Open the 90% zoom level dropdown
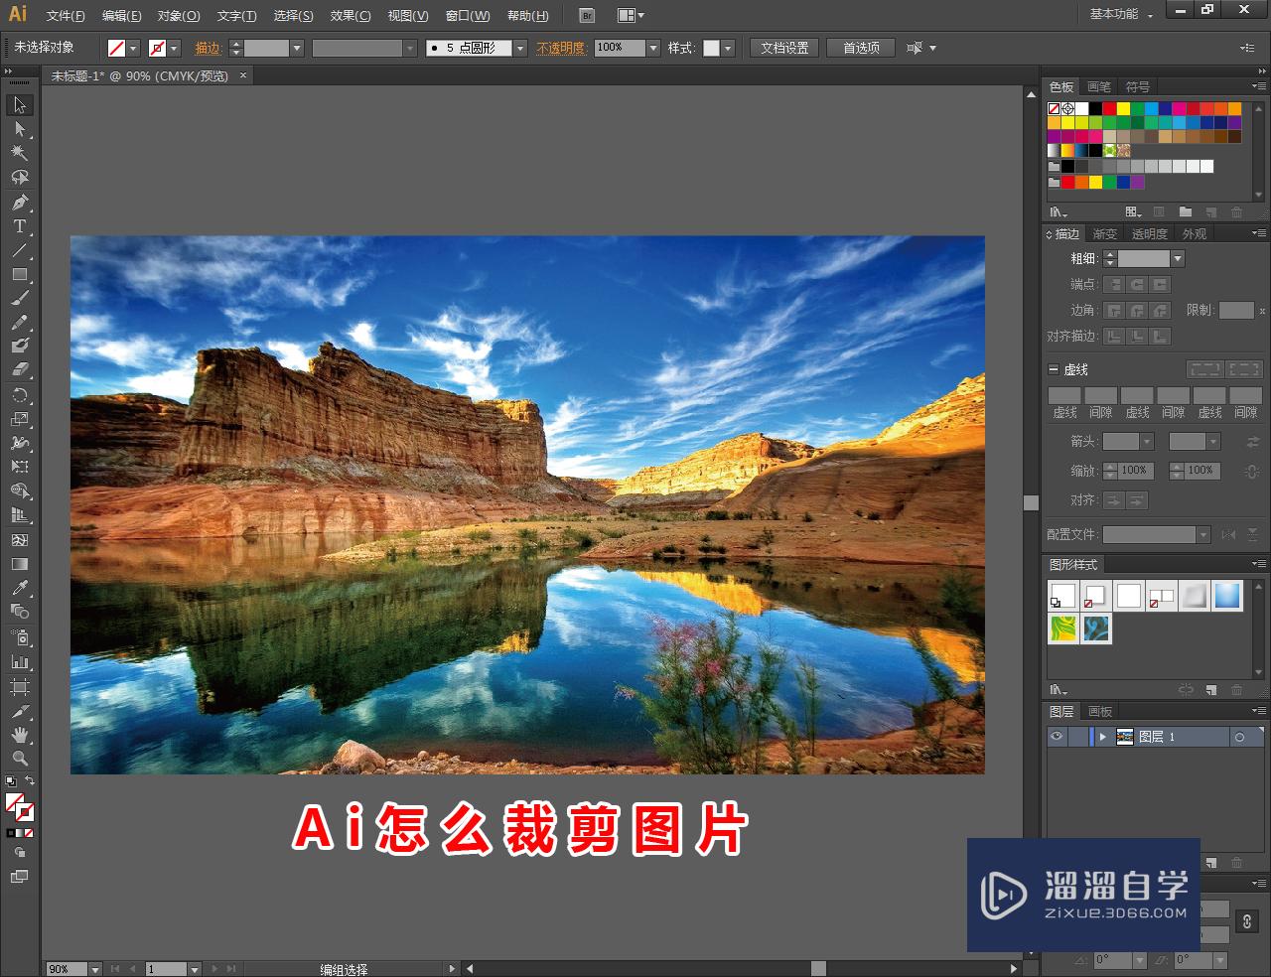 [x=95, y=969]
